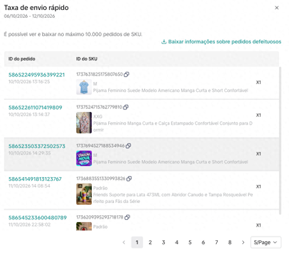Copy SKU ID 1737631825175807650
Image resolution: width=289 pixels, height=260 pixels.
coord(126,74)
